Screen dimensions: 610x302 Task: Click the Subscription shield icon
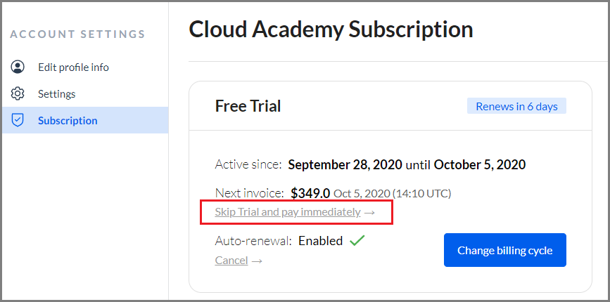[18, 120]
